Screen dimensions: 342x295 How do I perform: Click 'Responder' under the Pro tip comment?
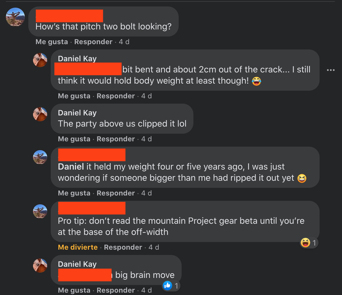click(x=123, y=247)
